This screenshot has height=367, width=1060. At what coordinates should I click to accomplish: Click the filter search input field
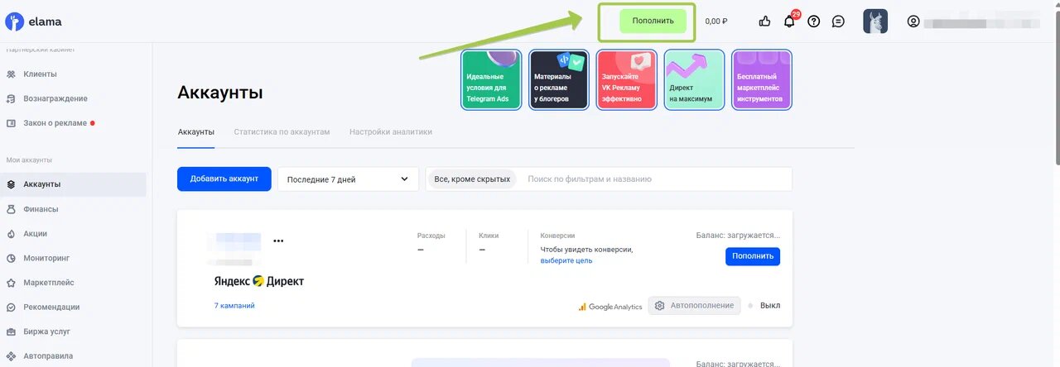[654, 179]
